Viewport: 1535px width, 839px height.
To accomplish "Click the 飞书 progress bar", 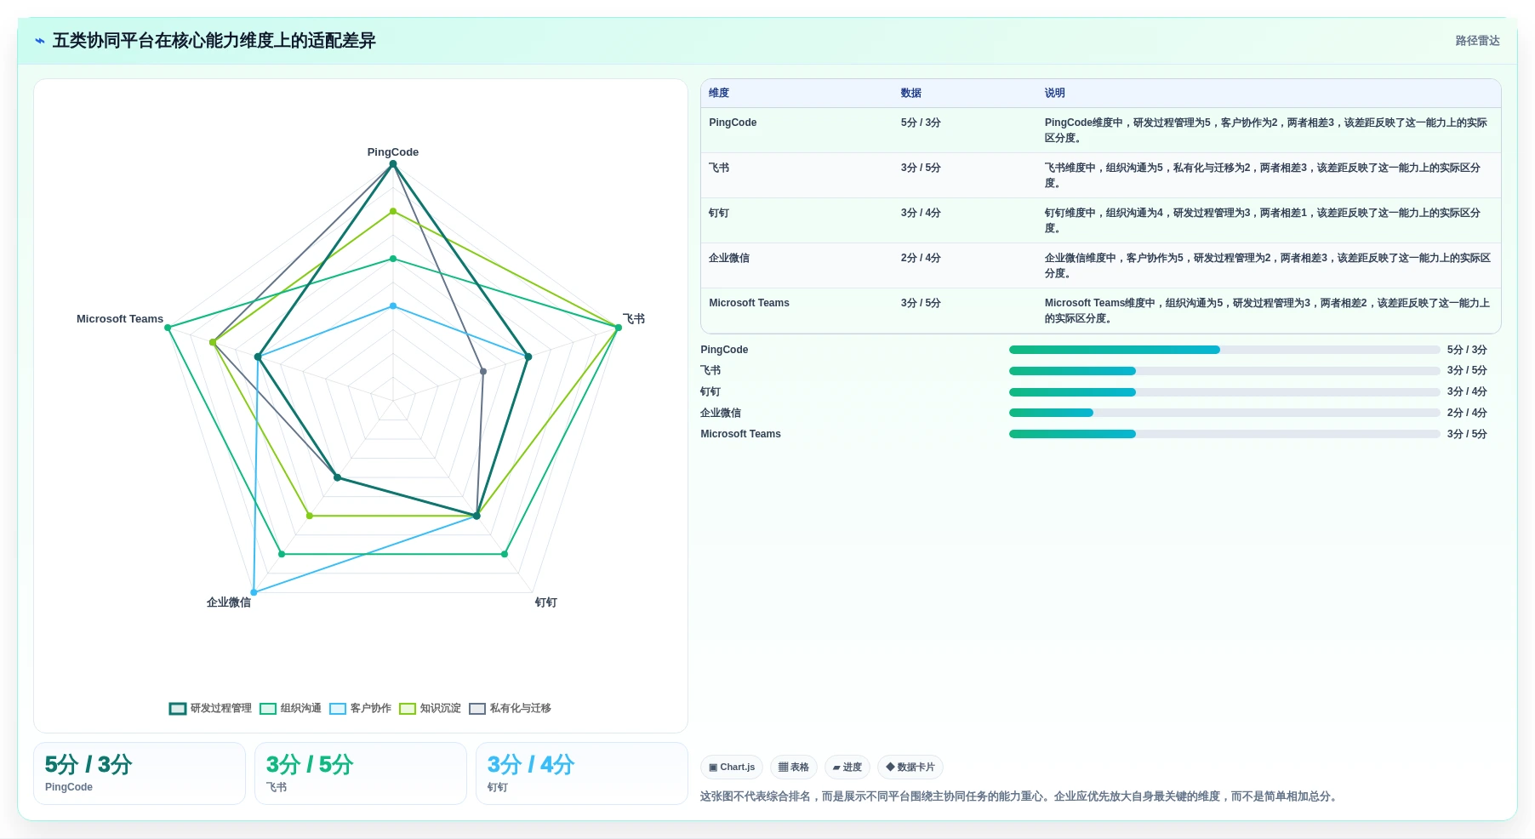I will (x=1224, y=371).
